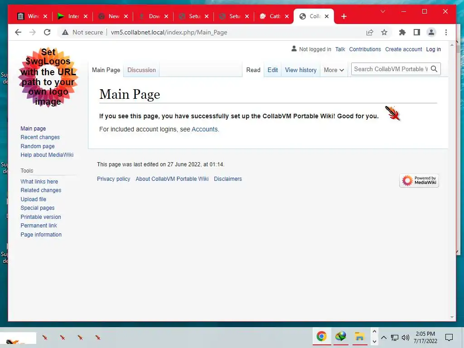Open Recent changes in the sidebar
Screen dimensions: 464x348
click(40, 137)
